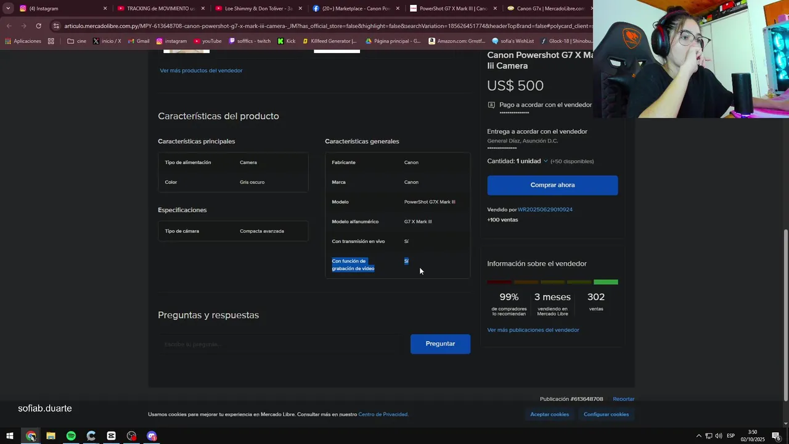
Task: Click the Gris oscuro color value
Action: 252,182
